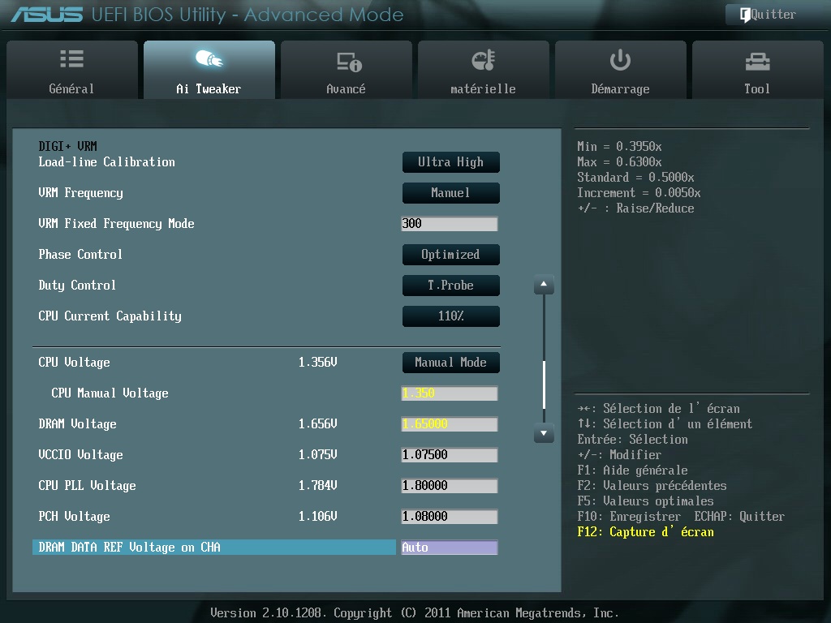Screen dimensions: 831x623
Task: Select DRAM DATA REF Voltage on CHA row
Action: [214, 548]
